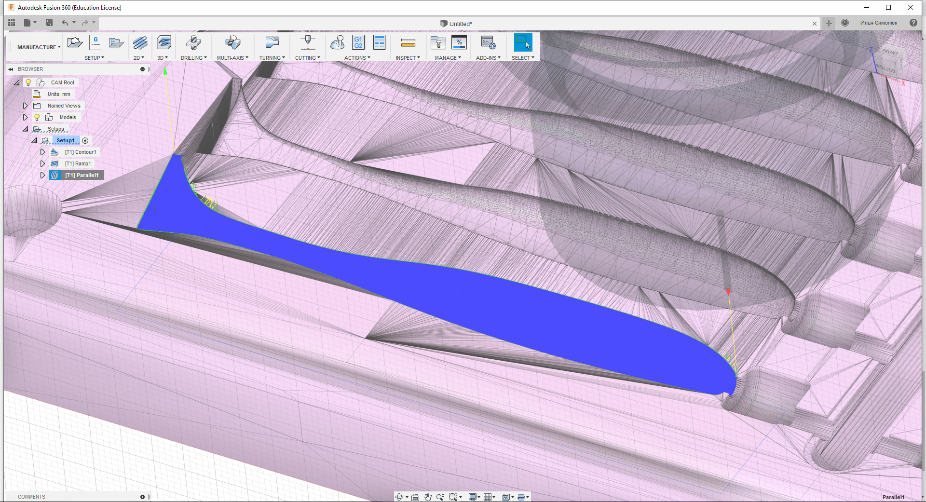Open the INSPECT menu
926x502 pixels.
click(x=408, y=58)
